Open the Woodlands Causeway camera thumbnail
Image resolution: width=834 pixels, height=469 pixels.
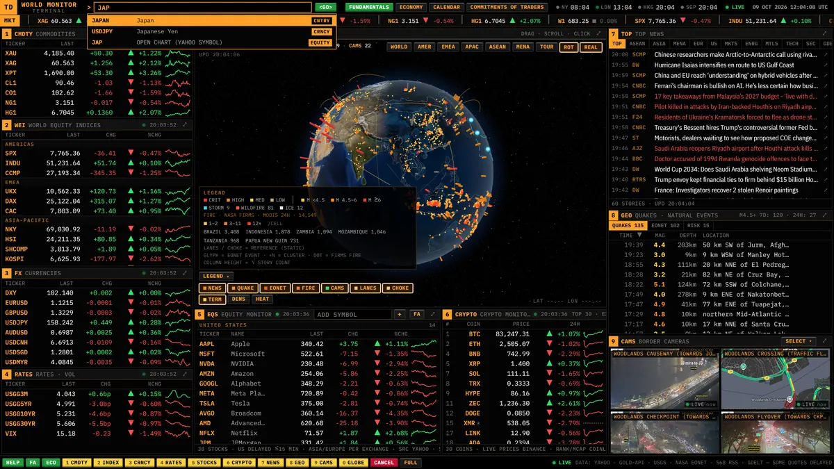(664, 379)
